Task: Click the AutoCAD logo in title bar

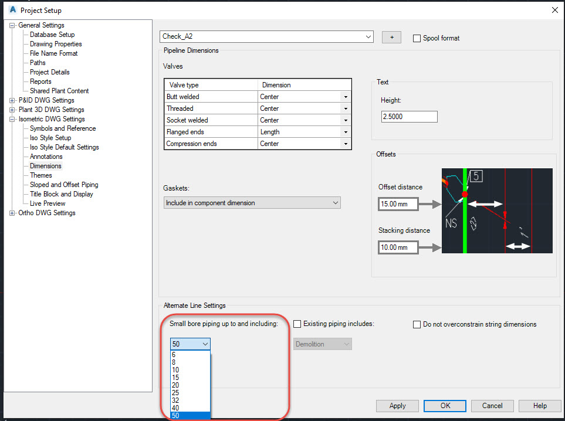Action: point(13,10)
